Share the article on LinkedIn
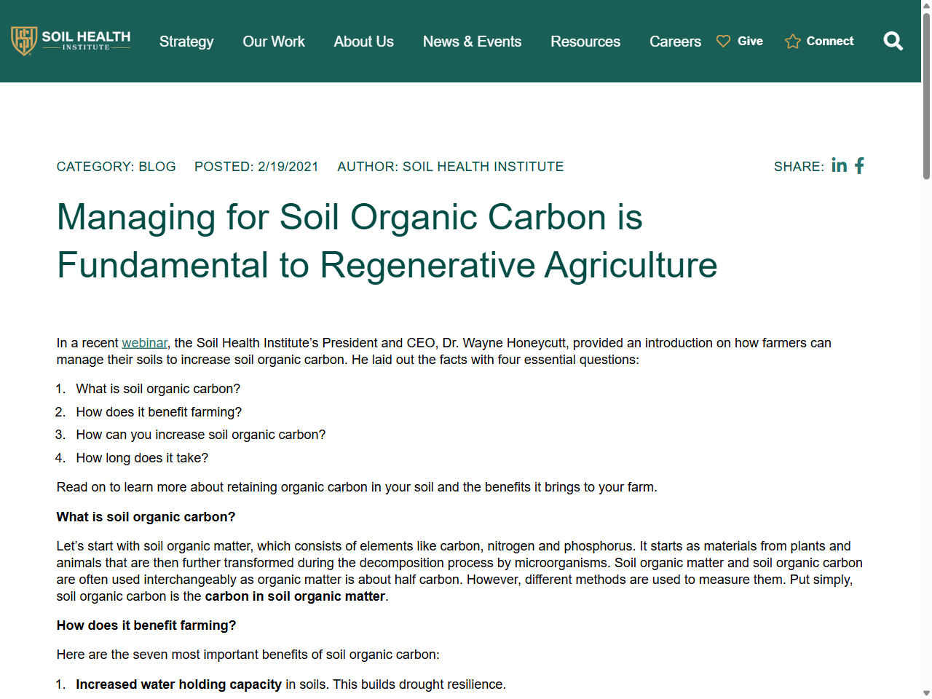The image size is (932, 699). [839, 166]
